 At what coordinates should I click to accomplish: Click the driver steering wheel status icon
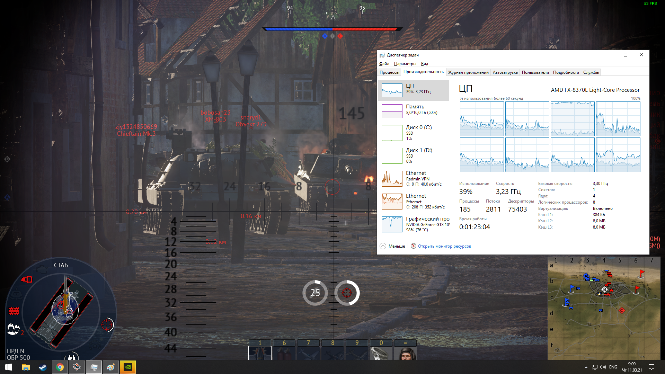click(x=96, y=345)
